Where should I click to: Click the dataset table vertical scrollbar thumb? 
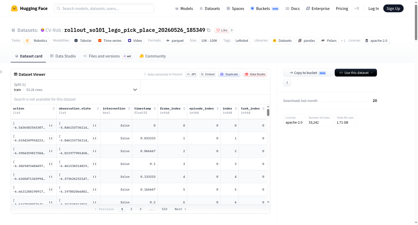coord(268,112)
